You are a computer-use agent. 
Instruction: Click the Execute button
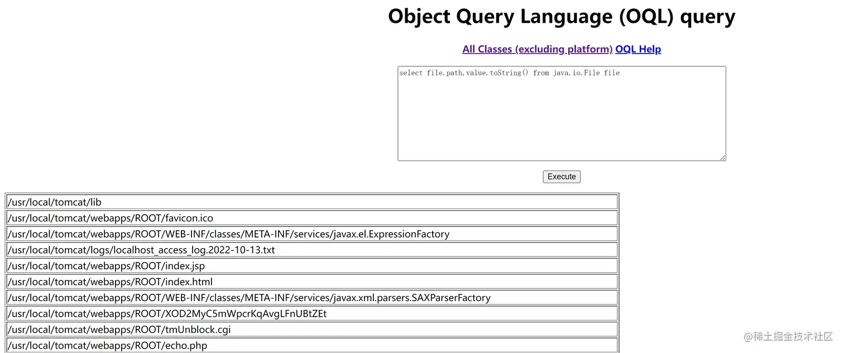click(562, 177)
